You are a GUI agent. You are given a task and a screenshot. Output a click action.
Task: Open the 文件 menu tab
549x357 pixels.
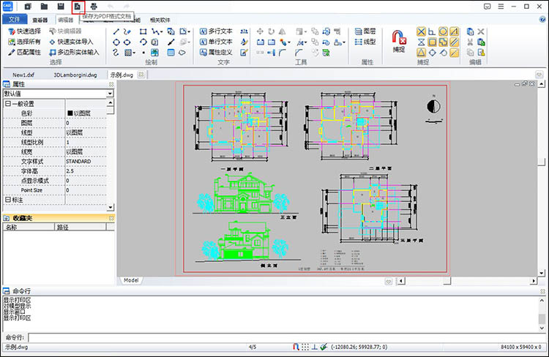15,19
